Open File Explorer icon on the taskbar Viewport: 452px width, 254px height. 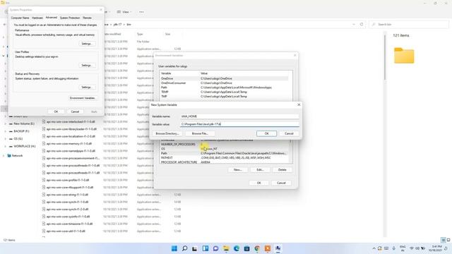tap(226, 248)
